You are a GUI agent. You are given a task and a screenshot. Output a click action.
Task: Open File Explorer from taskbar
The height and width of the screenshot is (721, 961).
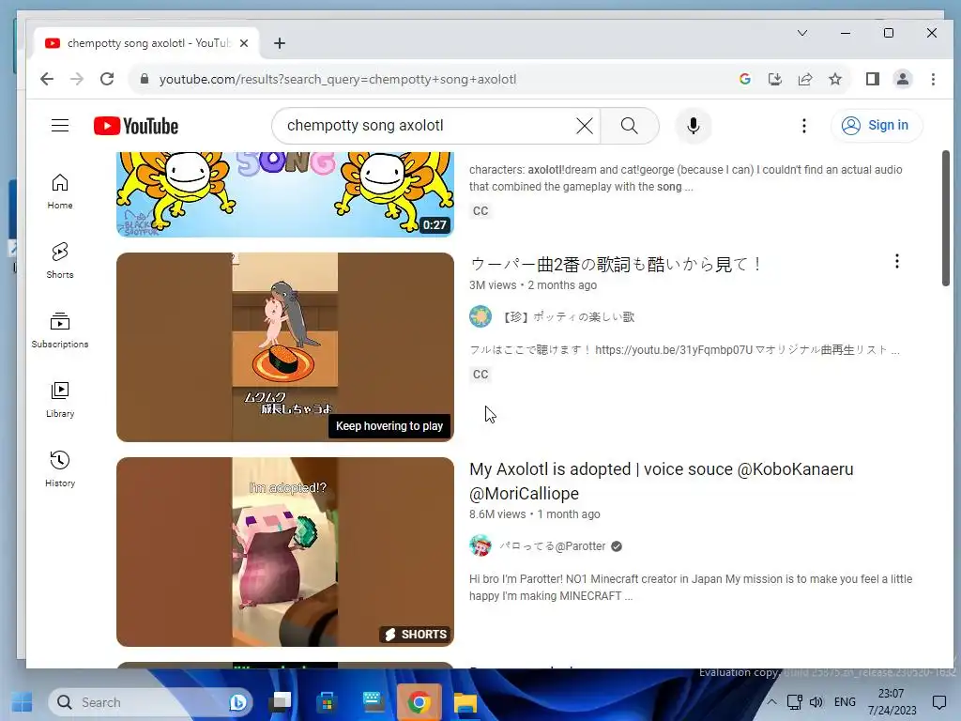(465, 702)
